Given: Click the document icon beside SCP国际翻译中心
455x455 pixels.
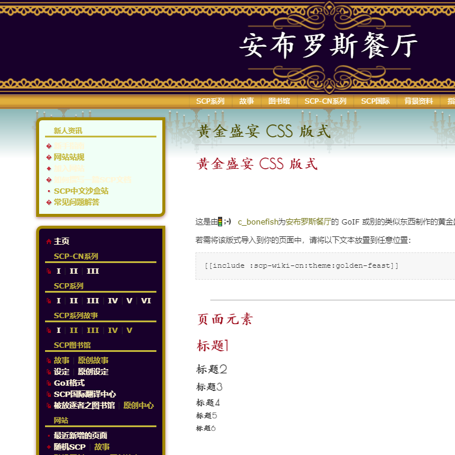Looking at the screenshot, I should (49, 395).
